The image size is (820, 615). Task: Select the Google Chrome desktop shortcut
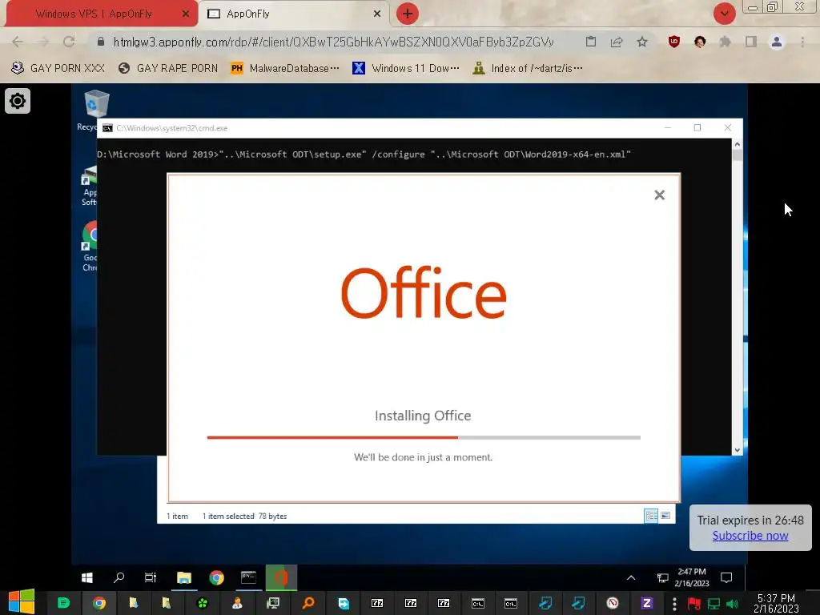click(x=90, y=246)
